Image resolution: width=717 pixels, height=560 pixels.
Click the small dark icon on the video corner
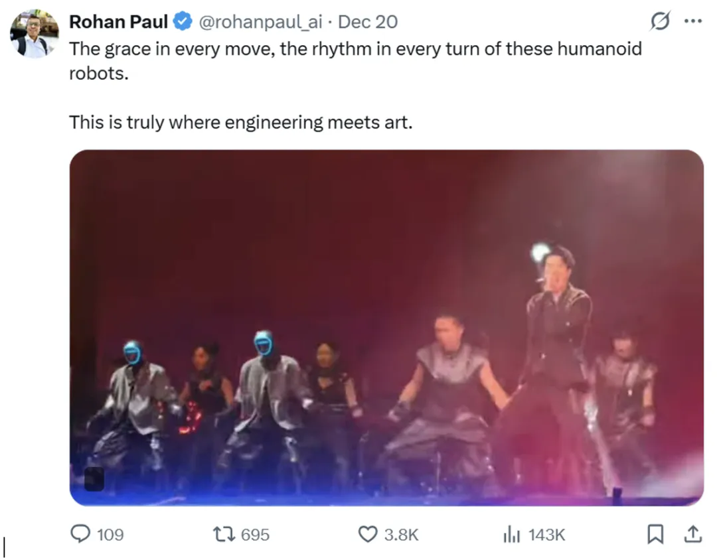tap(94, 478)
